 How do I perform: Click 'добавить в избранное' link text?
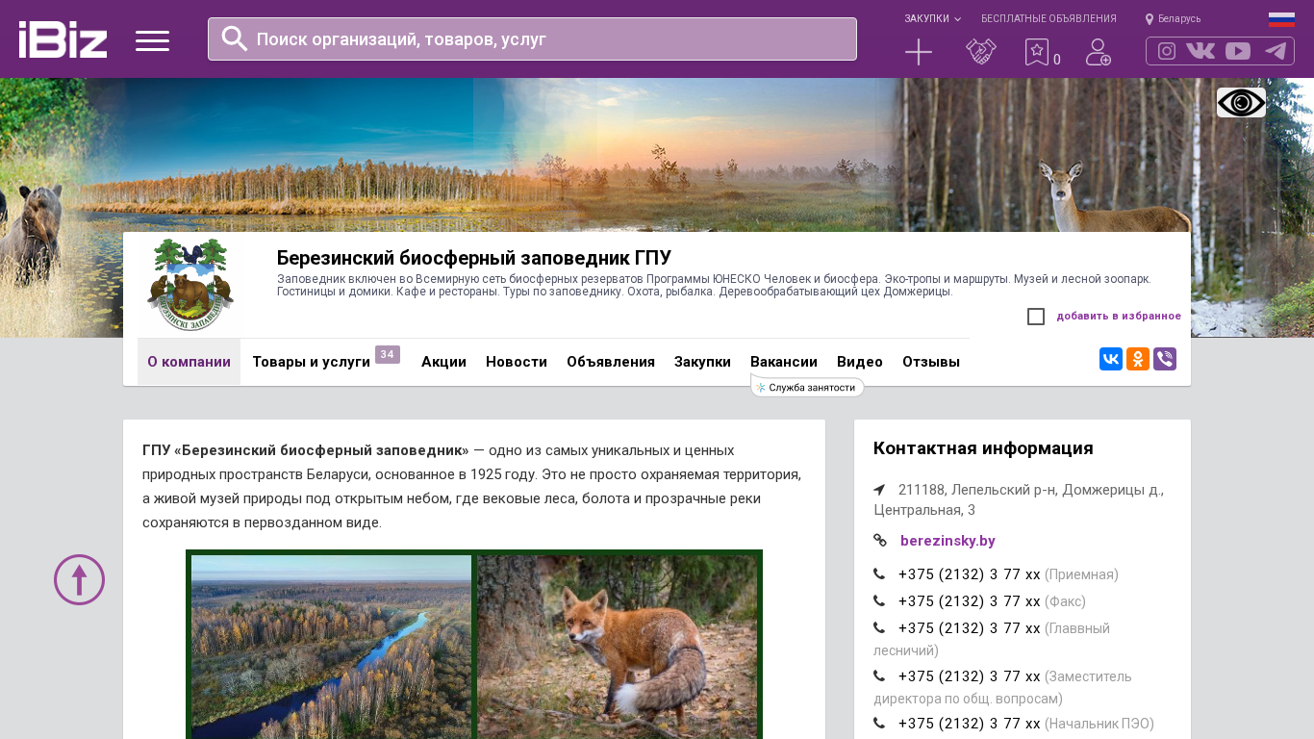[x=1119, y=316]
